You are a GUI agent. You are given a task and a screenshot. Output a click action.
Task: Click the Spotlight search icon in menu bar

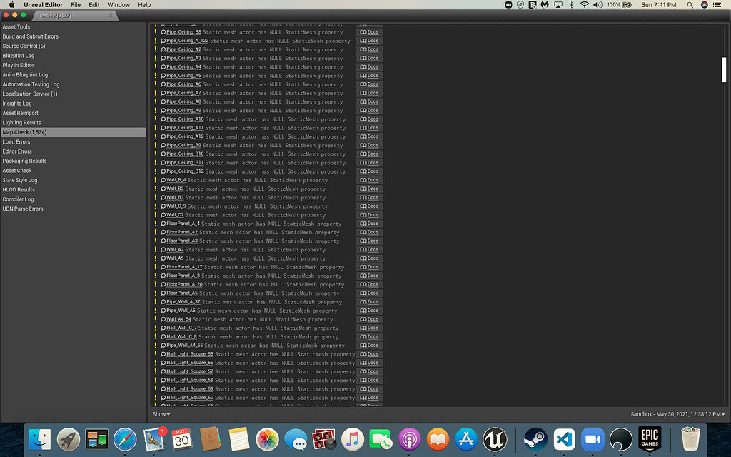click(690, 5)
